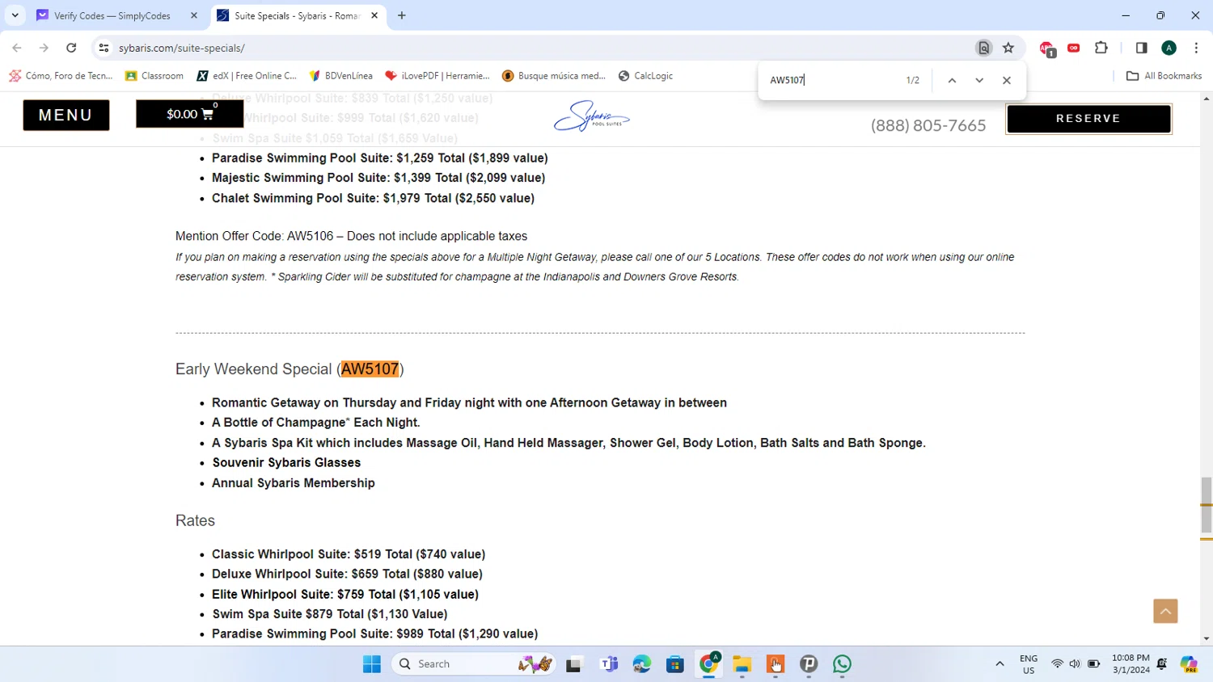Click the red rounded extension icon
The width and height of the screenshot is (1213, 682).
tap(1074, 48)
